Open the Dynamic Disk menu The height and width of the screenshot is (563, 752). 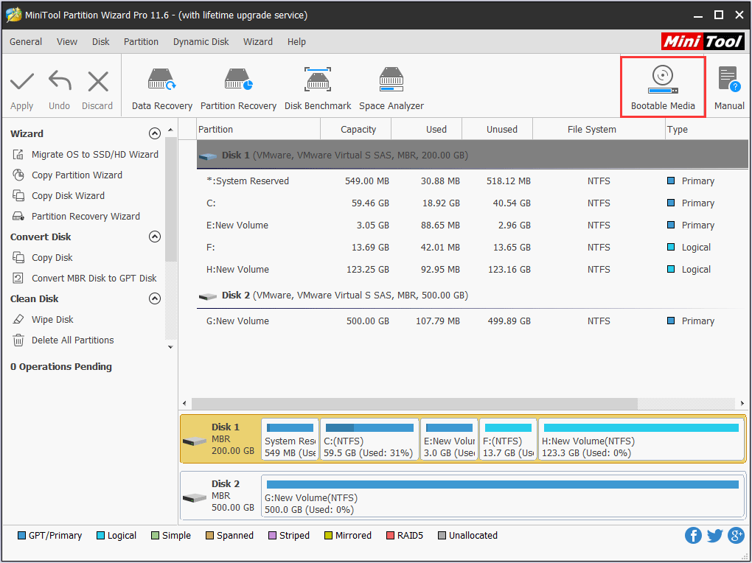pyautogui.click(x=201, y=42)
